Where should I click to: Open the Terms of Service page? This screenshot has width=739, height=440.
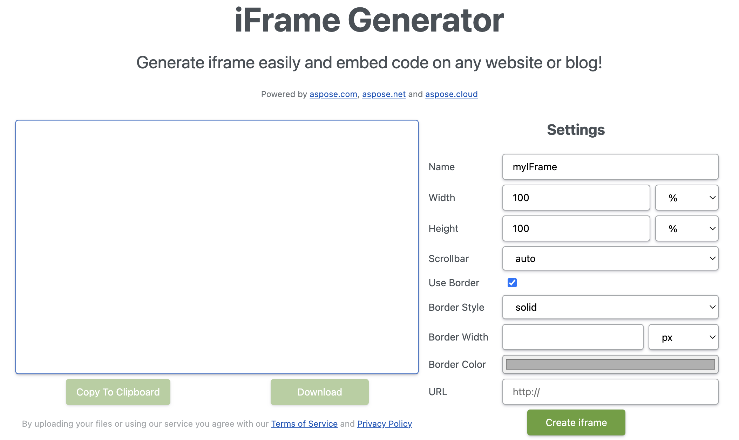coord(304,424)
